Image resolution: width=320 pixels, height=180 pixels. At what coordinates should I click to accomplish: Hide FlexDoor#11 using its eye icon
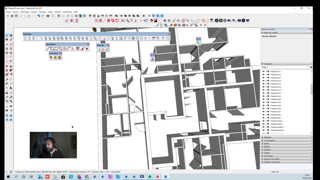point(263,71)
